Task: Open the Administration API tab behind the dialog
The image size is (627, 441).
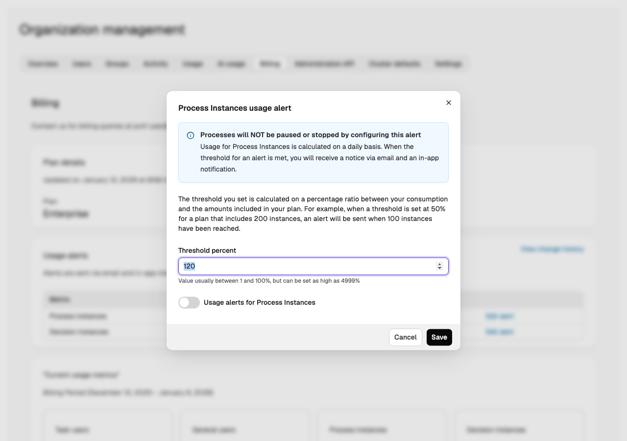Action: pos(324,64)
